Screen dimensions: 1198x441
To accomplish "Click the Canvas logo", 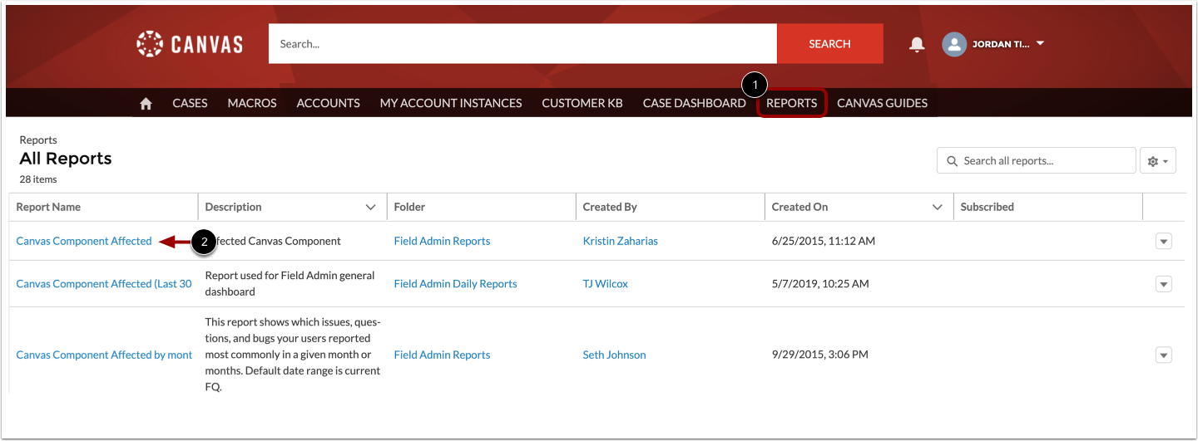I will point(190,44).
